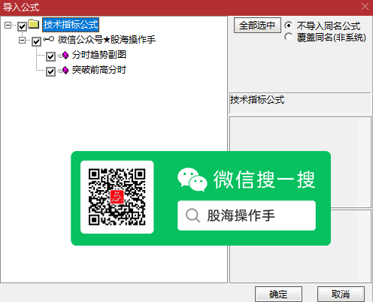The width and height of the screenshot is (373, 302).
Task: Click the magenta formula icon for 突破前高分时
Action: (x=65, y=71)
